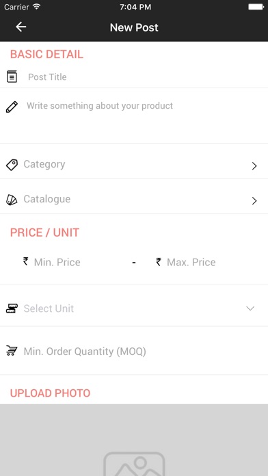Viewport: 268px width, 476px height.
Task: Tap the gray upload photo area
Action: (134, 440)
